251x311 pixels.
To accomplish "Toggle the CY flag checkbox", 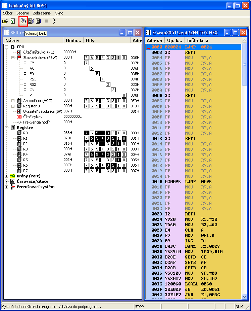I will click(25, 63).
